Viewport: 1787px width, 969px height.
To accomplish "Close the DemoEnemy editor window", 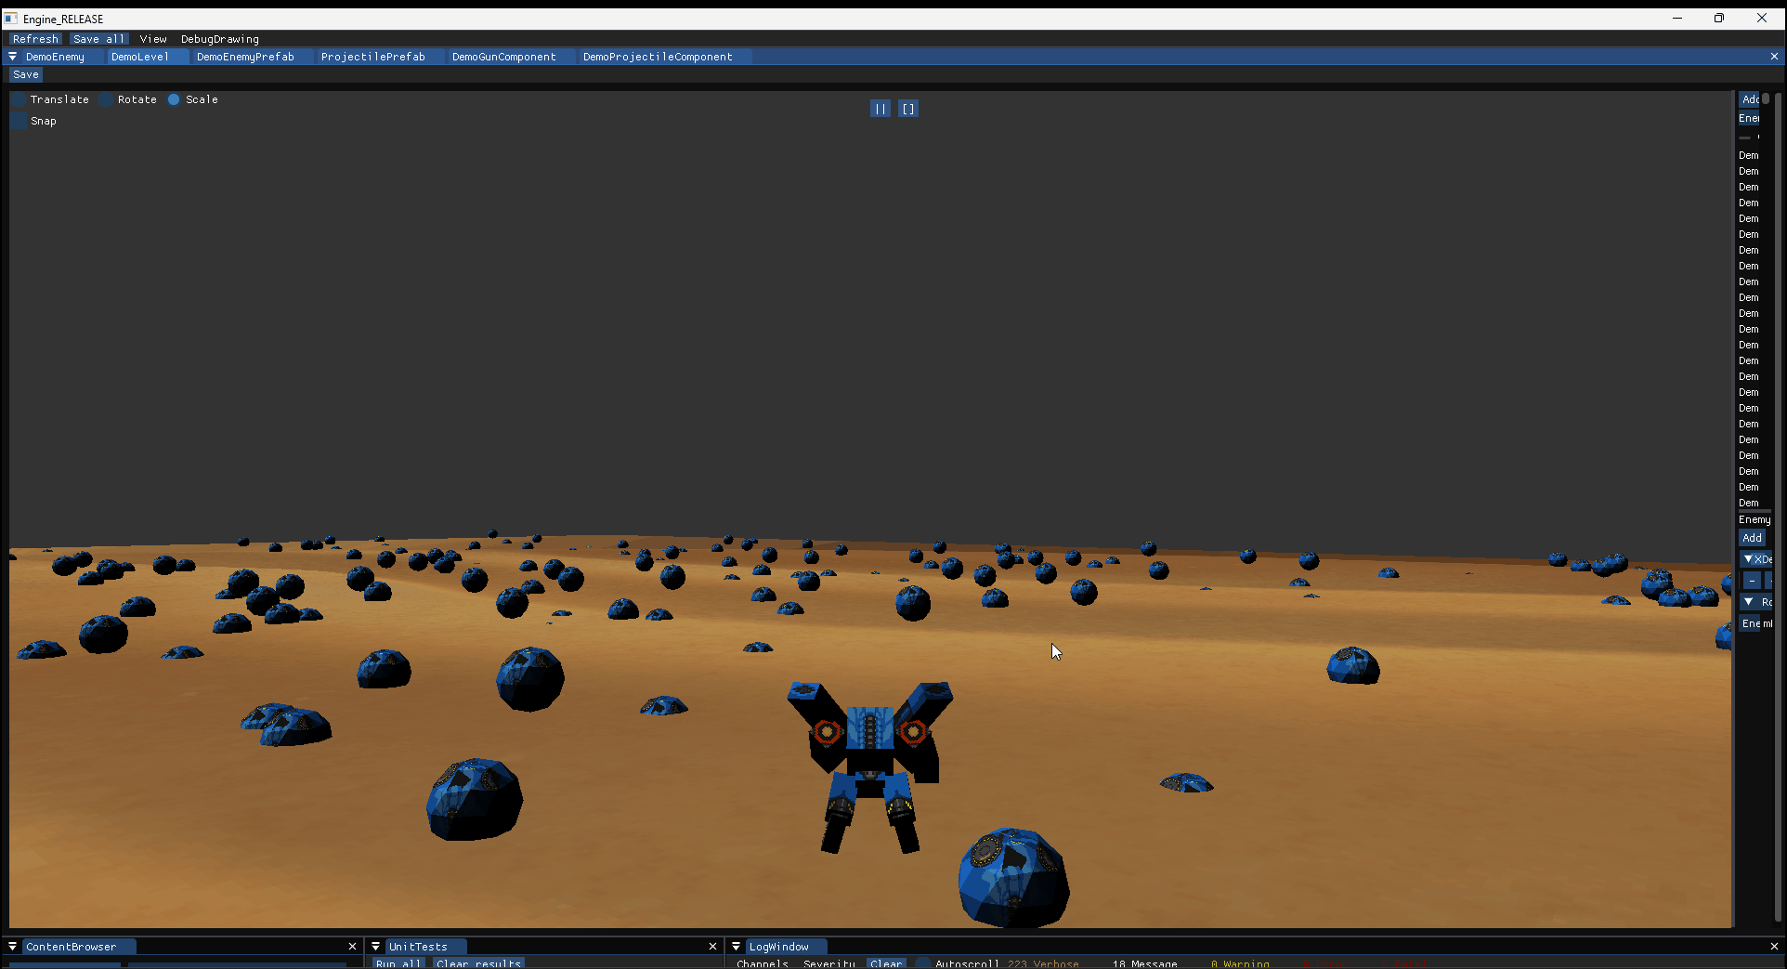I will point(1773,57).
